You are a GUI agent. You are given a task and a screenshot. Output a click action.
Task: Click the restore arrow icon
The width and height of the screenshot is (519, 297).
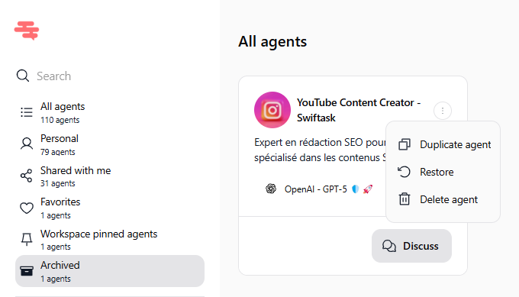[x=404, y=172]
